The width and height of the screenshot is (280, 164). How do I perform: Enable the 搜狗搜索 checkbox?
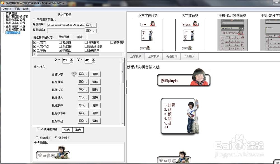(86, 43)
